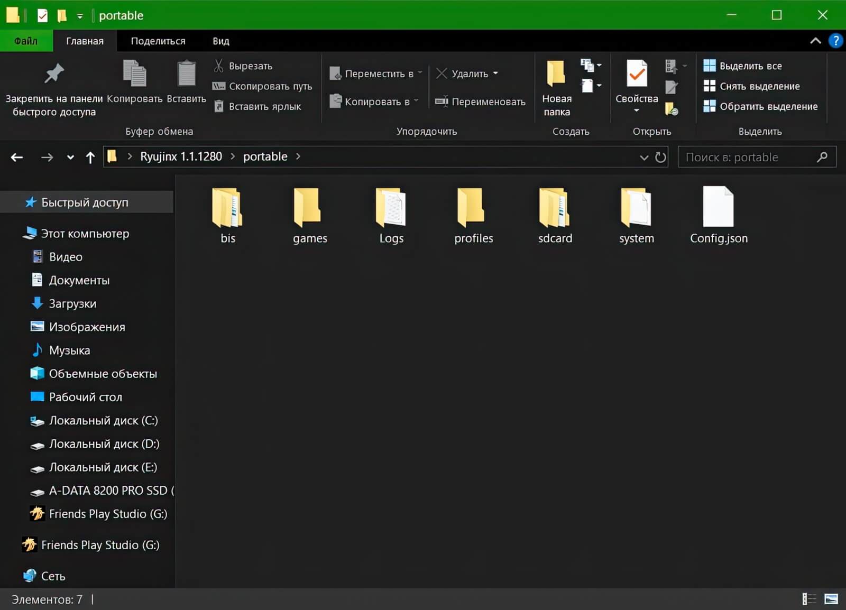The image size is (846, 610).
Task: Click the Edit pencil icon in Открыть group
Action: tap(672, 87)
